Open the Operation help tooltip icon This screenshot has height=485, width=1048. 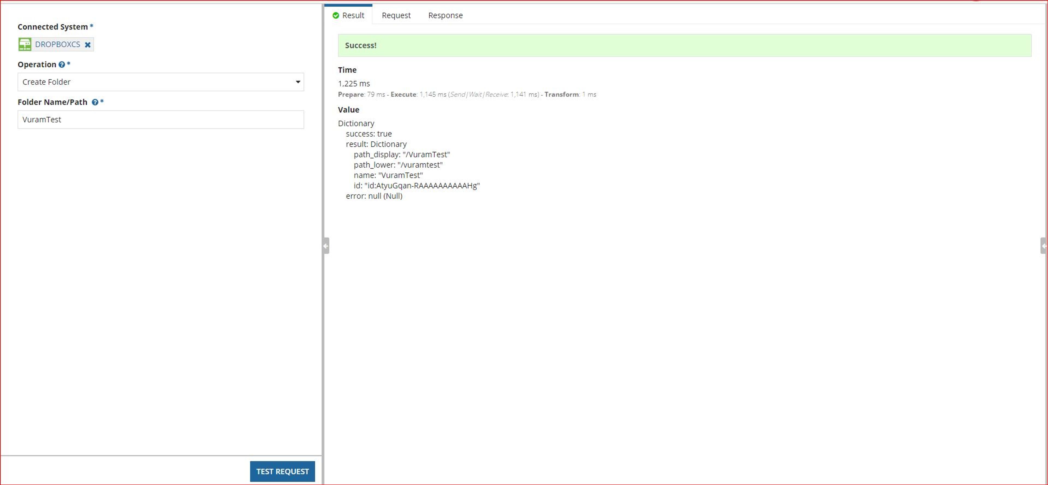coord(61,65)
